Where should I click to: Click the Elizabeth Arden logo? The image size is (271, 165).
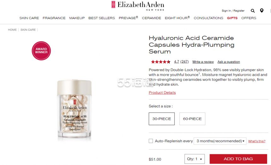[138, 6]
